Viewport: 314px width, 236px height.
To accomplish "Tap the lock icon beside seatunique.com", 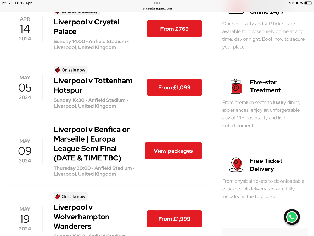I will (x=143, y=8).
